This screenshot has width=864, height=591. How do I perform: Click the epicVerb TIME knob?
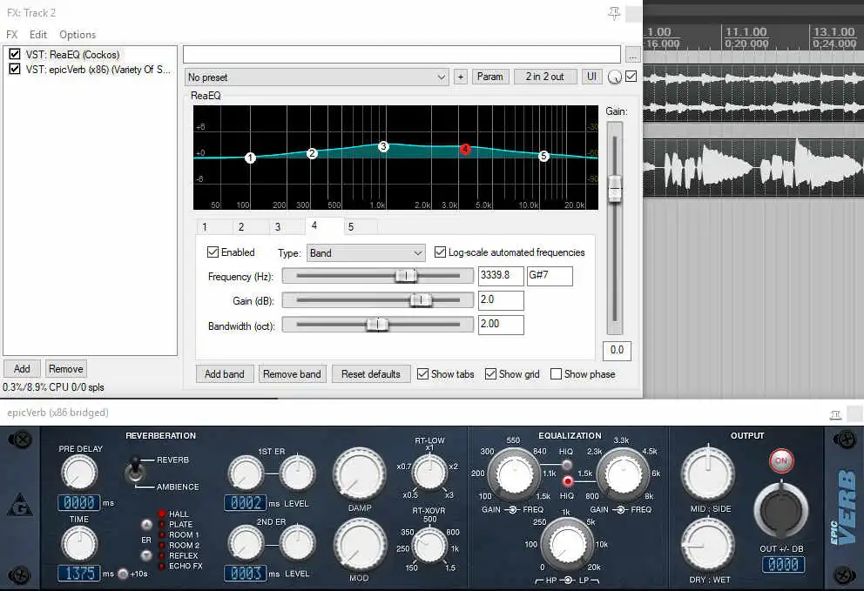79,544
